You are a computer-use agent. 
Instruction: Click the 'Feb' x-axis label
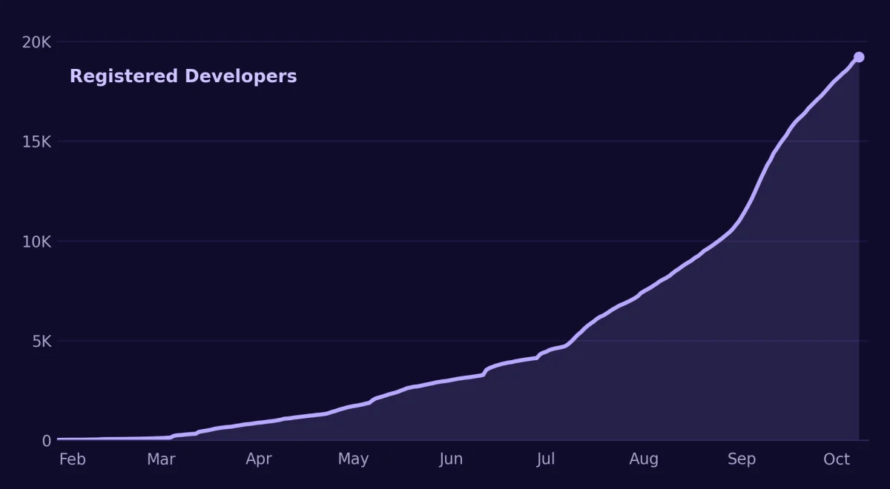point(73,459)
